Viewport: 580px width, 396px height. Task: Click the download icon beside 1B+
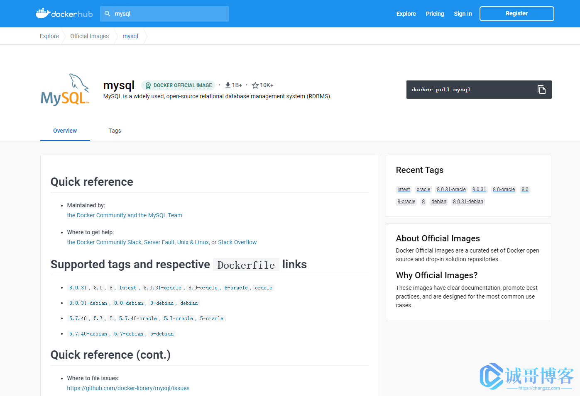point(228,85)
